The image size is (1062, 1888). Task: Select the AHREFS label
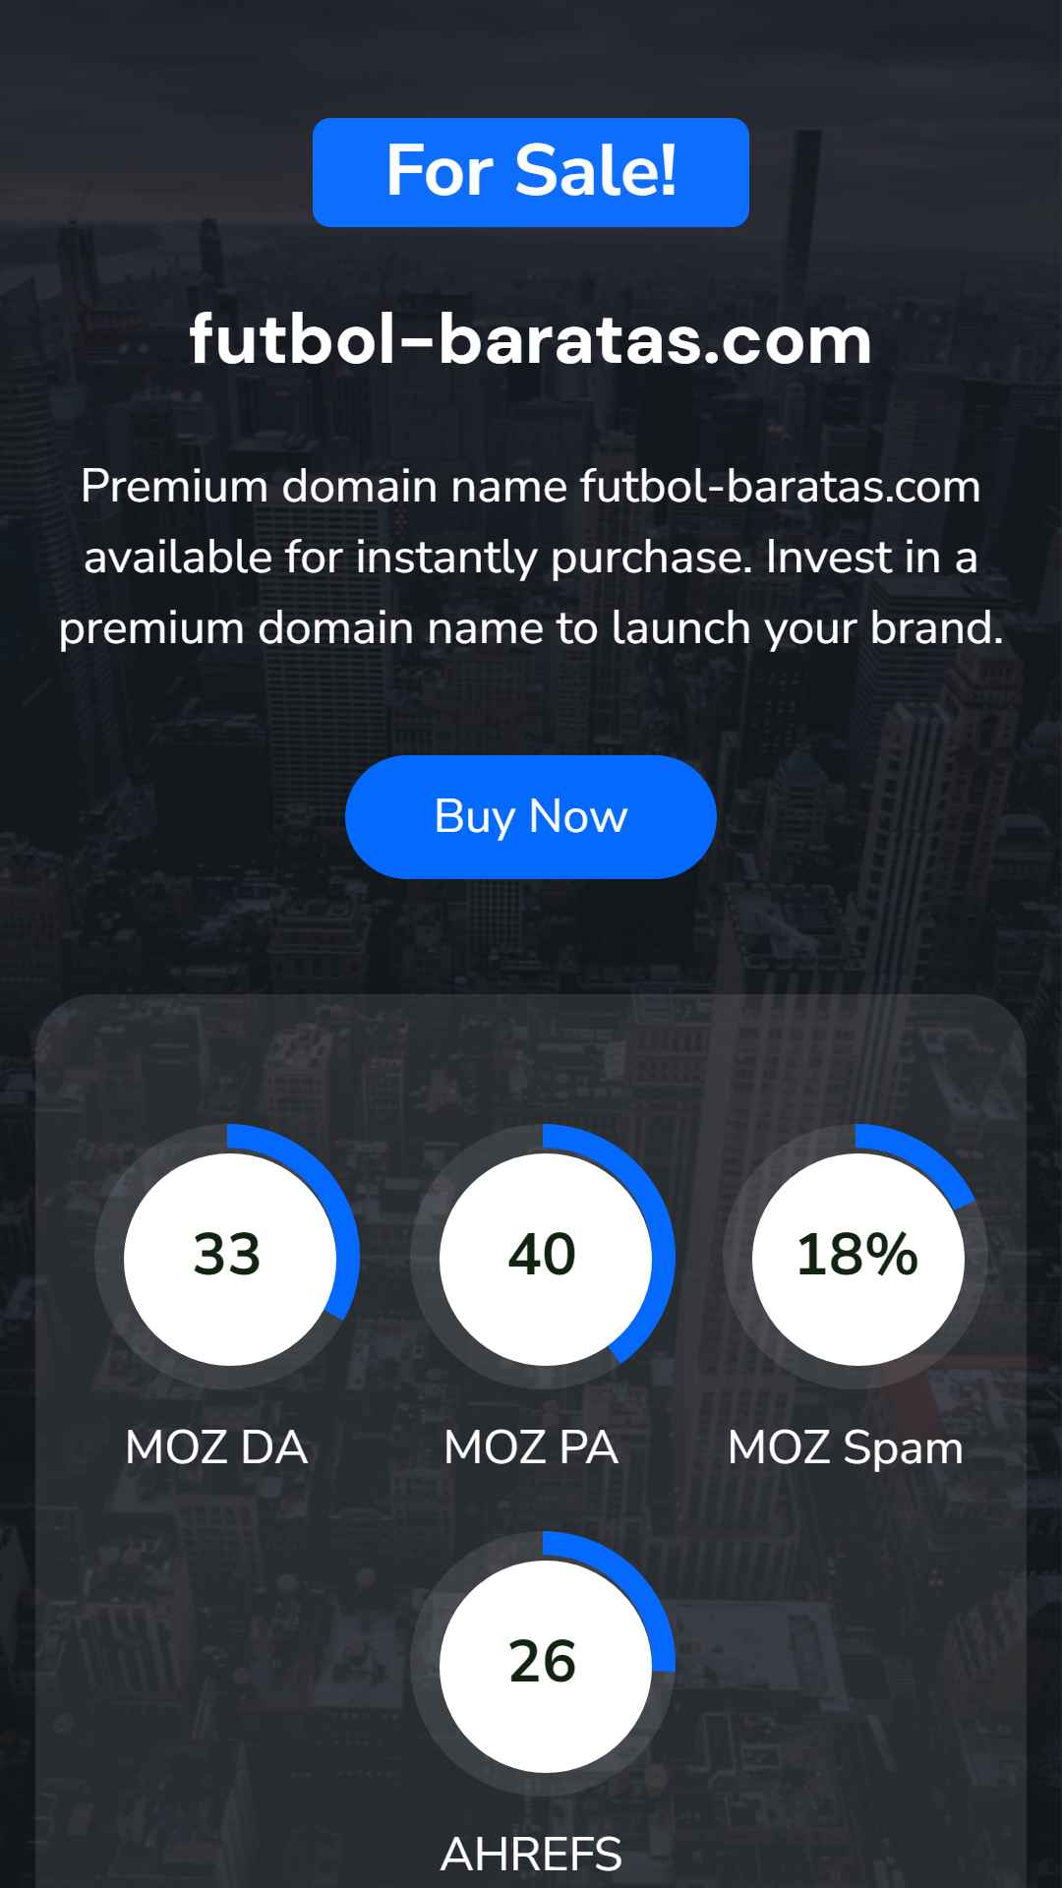[531, 1855]
